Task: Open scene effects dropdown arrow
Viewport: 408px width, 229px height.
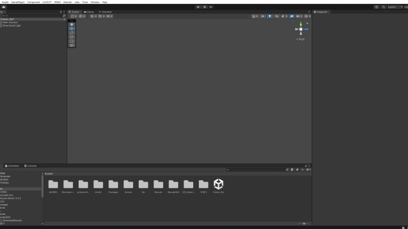Action: pyautogui.click(x=287, y=16)
